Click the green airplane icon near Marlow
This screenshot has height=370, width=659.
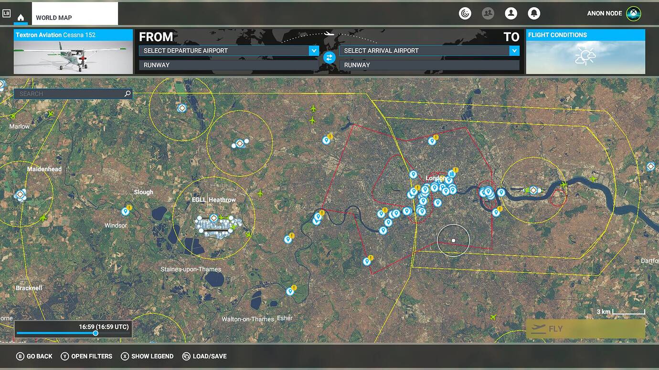point(50,114)
